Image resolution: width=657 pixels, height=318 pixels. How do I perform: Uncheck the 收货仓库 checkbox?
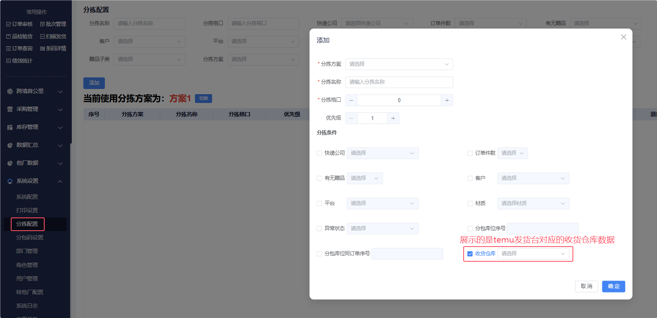pos(470,254)
